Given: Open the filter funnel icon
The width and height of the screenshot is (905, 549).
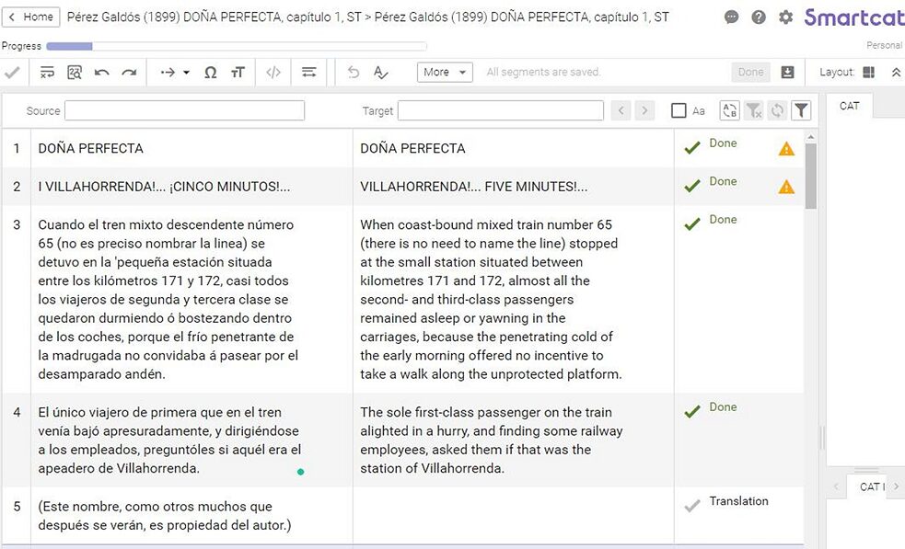Looking at the screenshot, I should point(802,111).
